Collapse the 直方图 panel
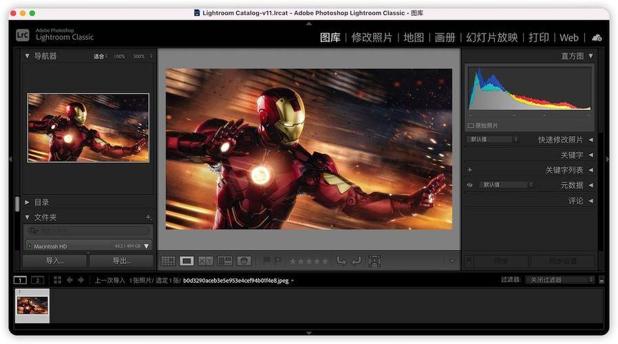This screenshot has height=344, width=618. [x=590, y=56]
